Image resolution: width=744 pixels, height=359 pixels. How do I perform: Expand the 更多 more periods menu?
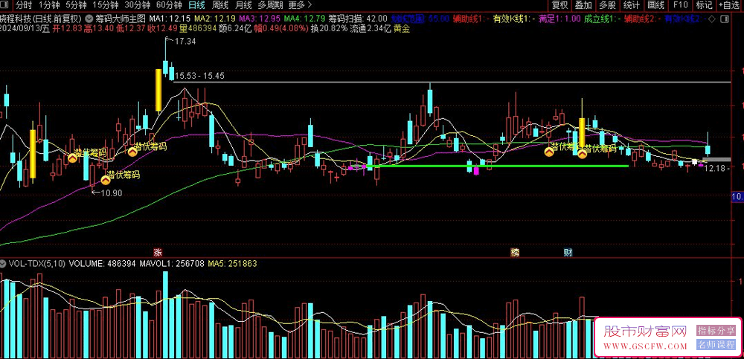(301, 5)
